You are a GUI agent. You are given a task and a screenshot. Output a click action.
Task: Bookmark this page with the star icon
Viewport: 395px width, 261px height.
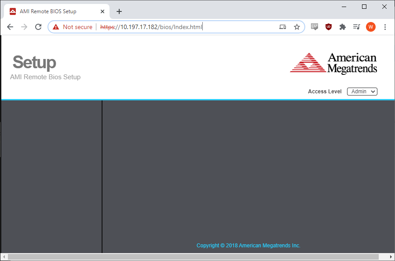(x=297, y=27)
